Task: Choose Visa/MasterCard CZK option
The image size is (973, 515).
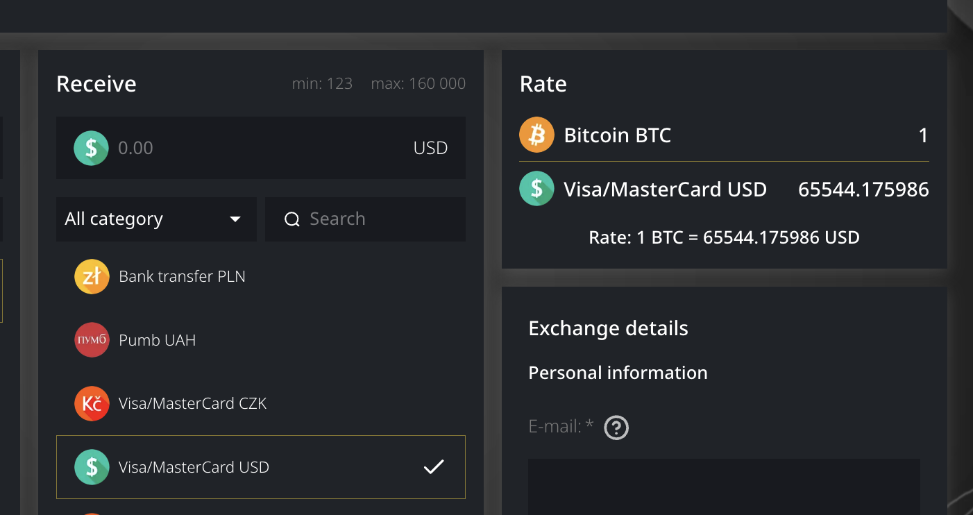Action: (x=193, y=404)
